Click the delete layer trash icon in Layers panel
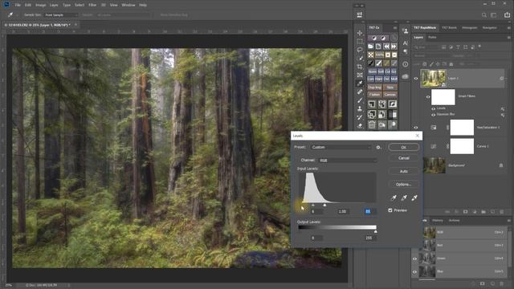The width and height of the screenshot is (514, 289). coord(501,212)
